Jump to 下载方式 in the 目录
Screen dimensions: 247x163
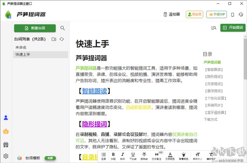(211, 119)
